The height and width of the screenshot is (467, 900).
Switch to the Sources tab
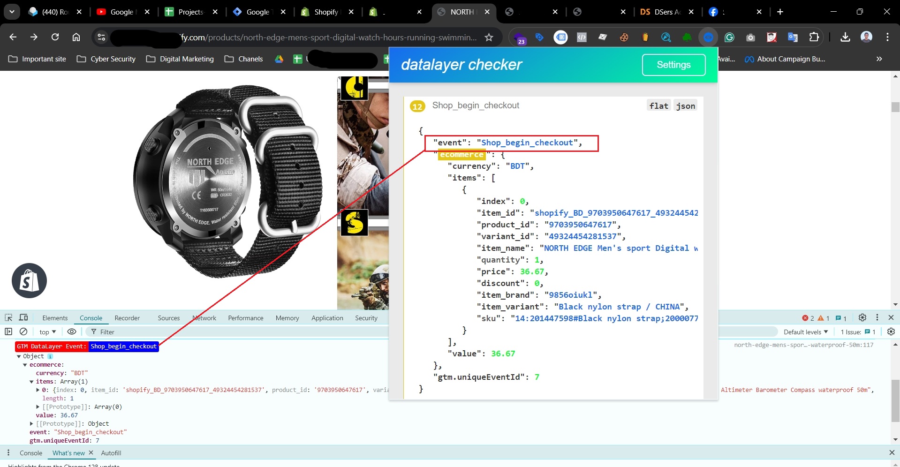(x=169, y=318)
